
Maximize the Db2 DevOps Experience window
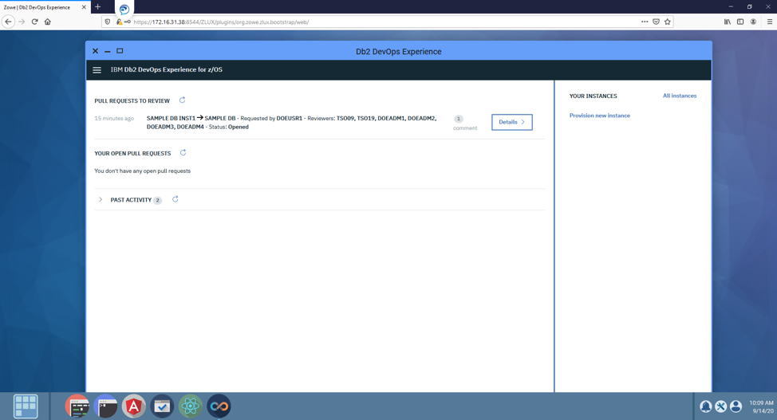coord(120,50)
